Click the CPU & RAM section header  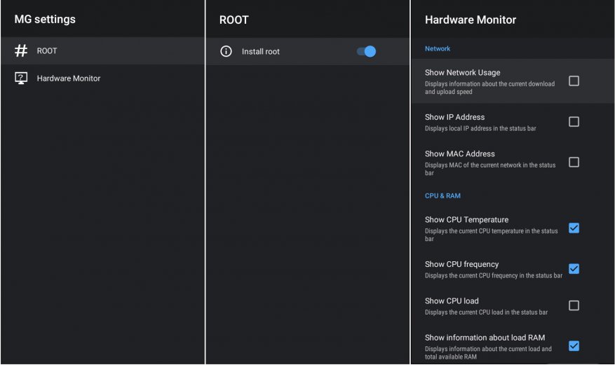click(x=442, y=196)
